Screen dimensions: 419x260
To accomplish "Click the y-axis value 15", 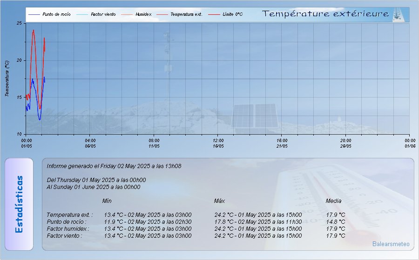I will pos(19,97).
